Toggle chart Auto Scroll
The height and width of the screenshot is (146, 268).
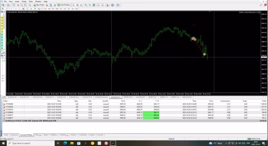tap(99, 5)
